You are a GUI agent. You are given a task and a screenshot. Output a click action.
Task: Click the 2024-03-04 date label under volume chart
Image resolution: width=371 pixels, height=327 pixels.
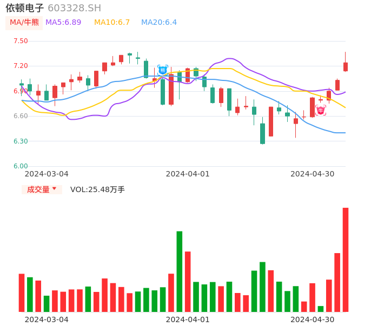point(47,319)
